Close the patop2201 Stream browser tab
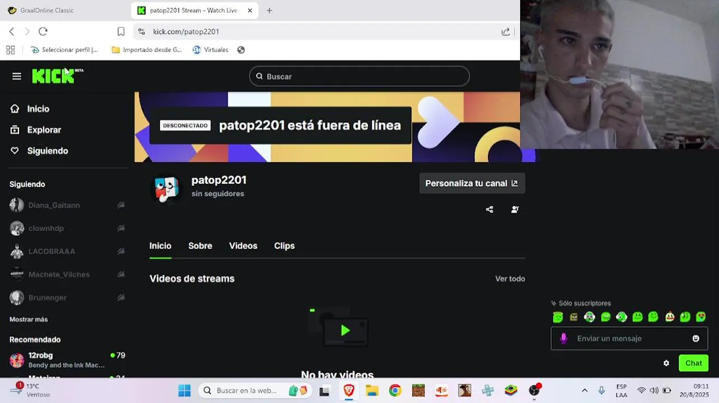Screen dimensions: 719x403 click(250, 10)
